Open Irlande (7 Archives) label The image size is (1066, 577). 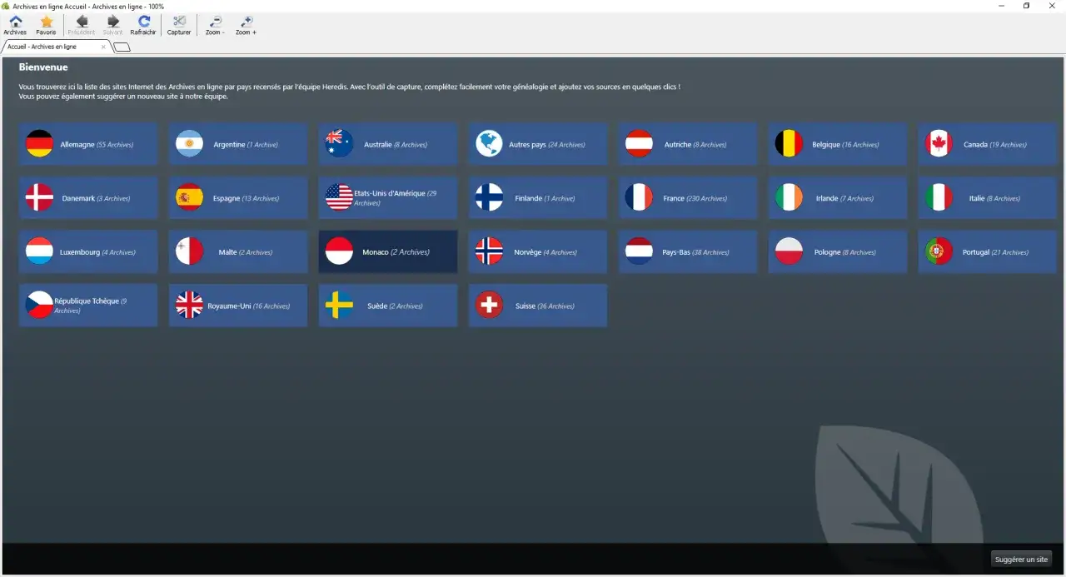[x=844, y=199]
